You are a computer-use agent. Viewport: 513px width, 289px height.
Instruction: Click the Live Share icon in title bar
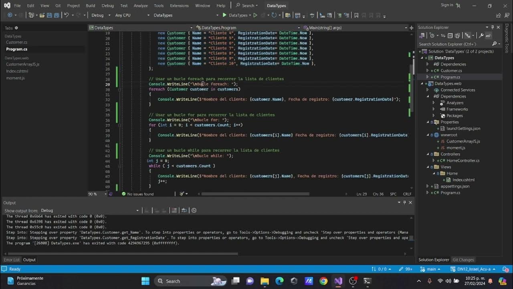(x=498, y=15)
